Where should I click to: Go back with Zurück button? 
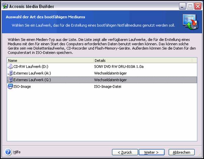tap(125, 152)
